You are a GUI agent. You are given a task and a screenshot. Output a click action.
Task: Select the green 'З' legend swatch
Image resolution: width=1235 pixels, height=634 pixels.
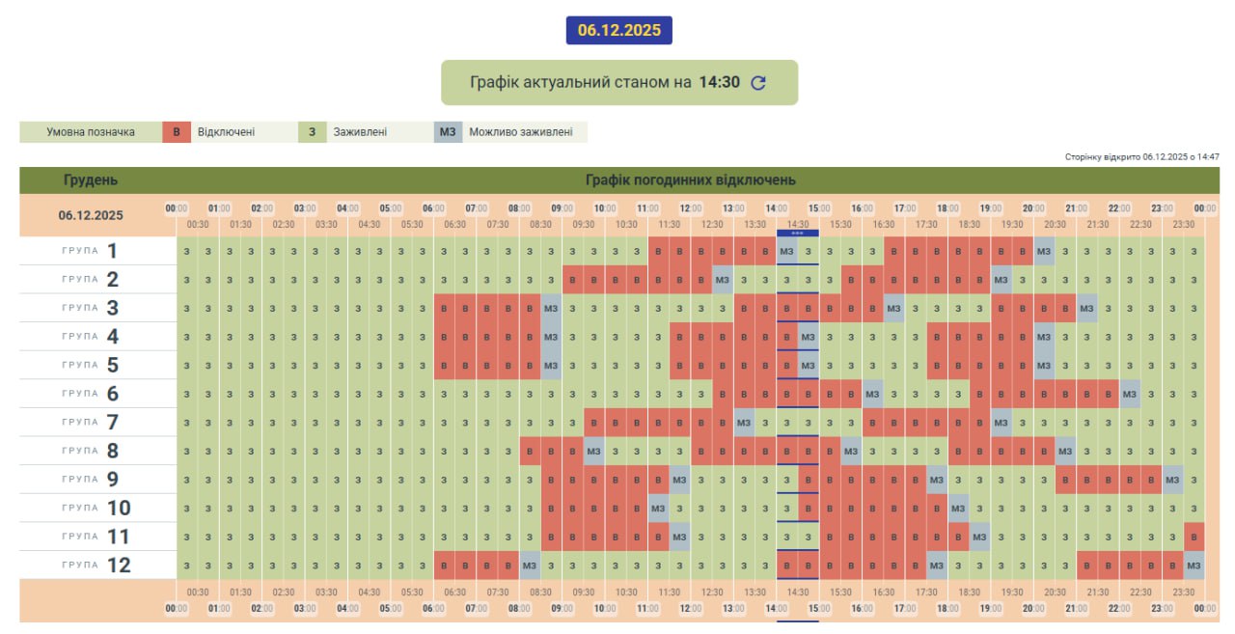coord(312,132)
